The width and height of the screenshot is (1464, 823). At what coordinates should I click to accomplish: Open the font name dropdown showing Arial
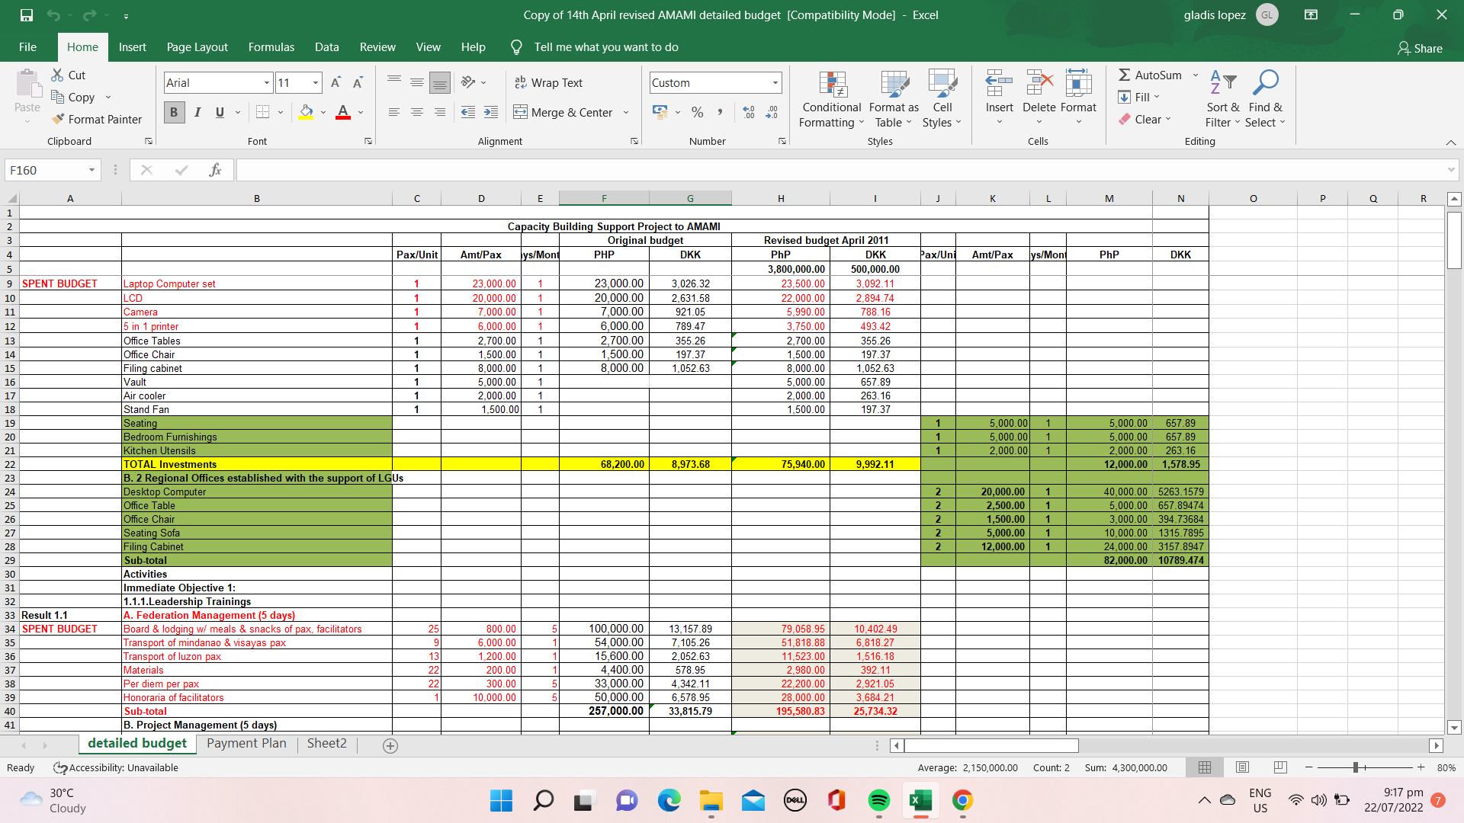[267, 82]
